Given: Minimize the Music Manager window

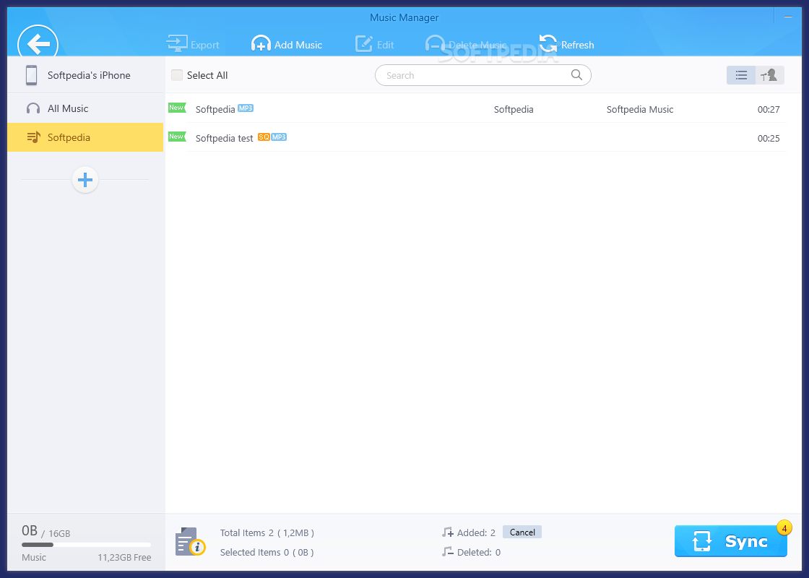Looking at the screenshot, I should (788, 17).
